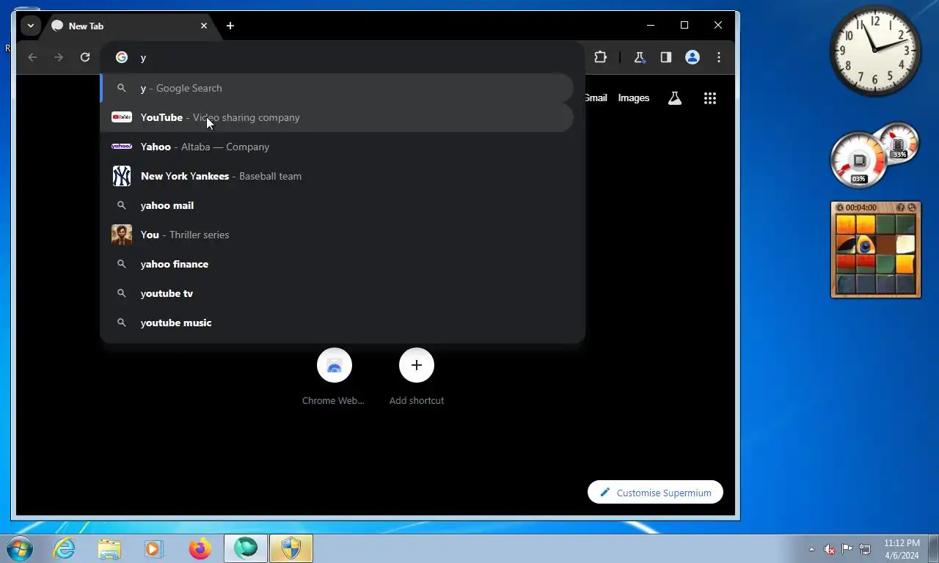
Task: Open the taskbar date and time
Action: pos(902,549)
